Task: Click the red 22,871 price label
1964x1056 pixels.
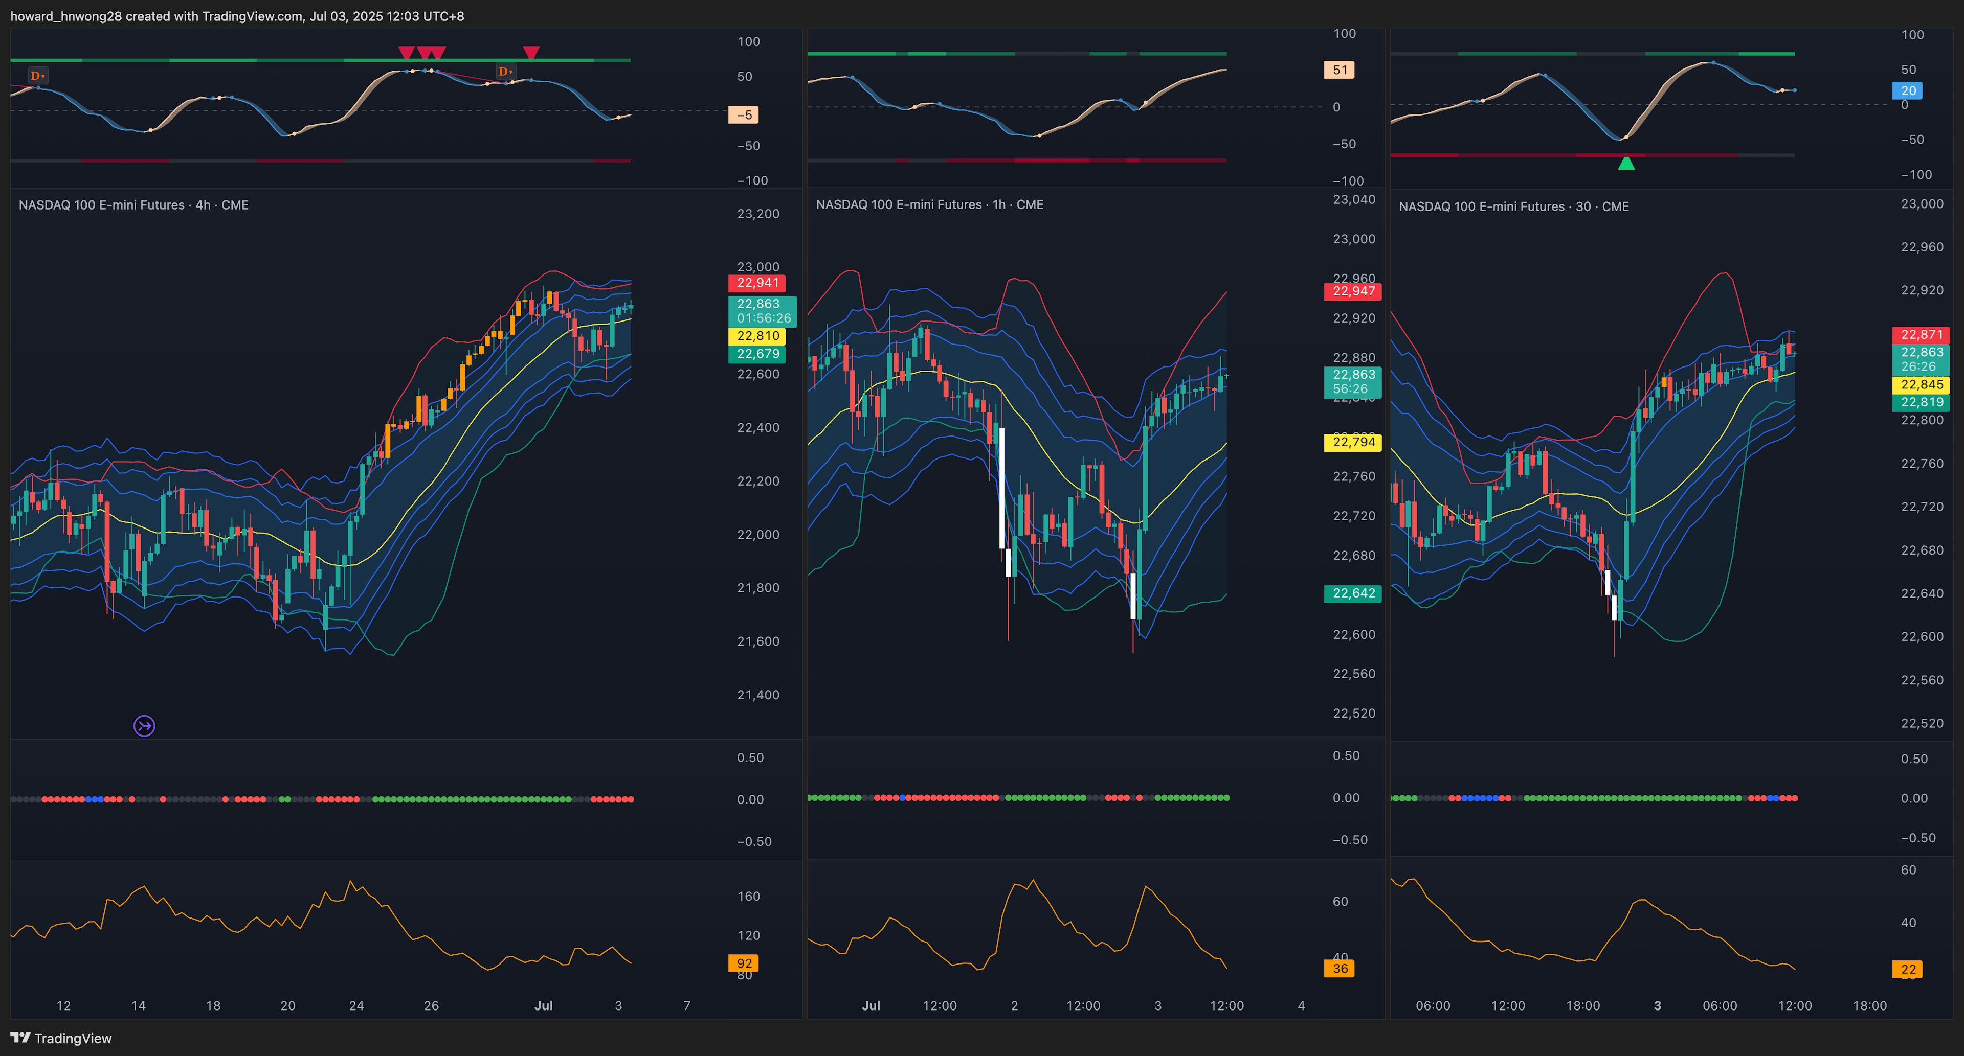Action: [x=1922, y=334]
